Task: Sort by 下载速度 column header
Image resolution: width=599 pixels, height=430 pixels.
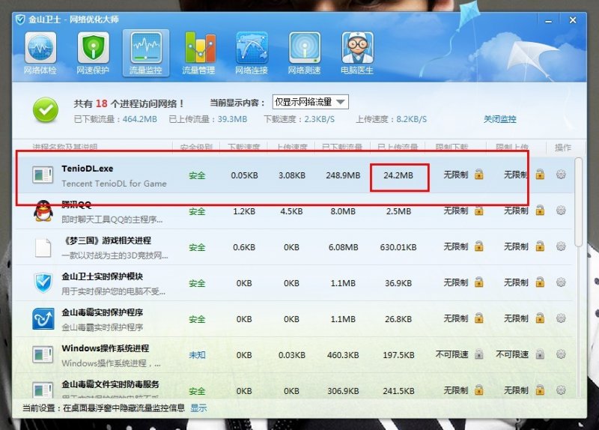Action: tap(244, 147)
